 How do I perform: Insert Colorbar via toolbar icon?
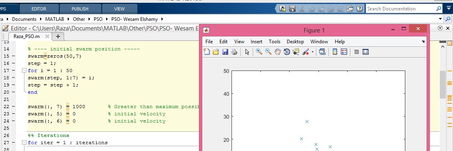pyautogui.click(x=335, y=52)
